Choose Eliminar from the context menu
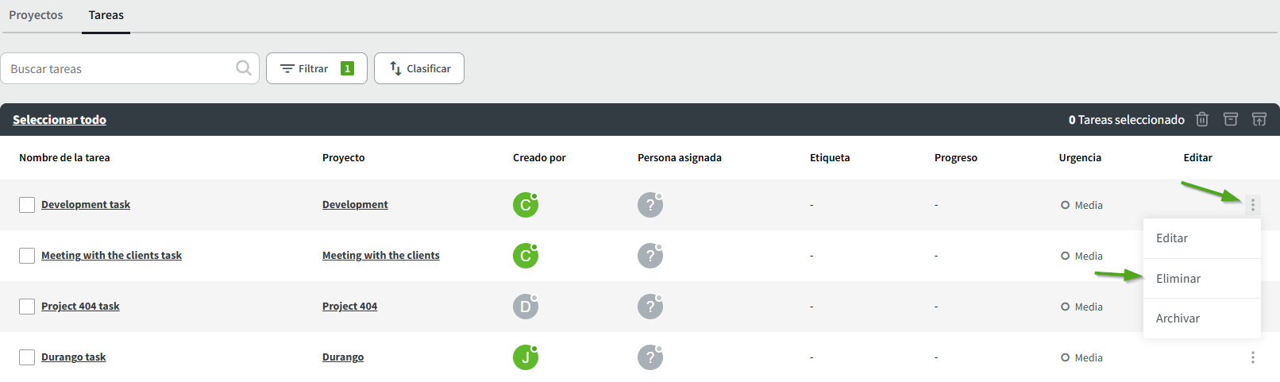 pyautogui.click(x=1178, y=279)
